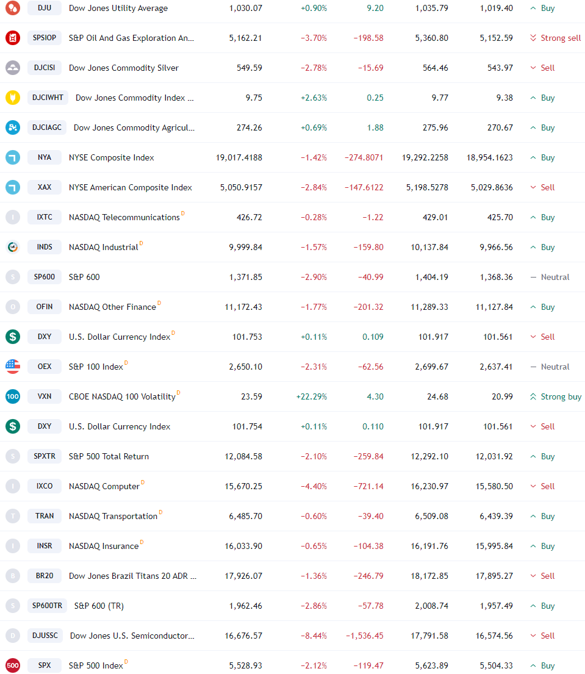Click the BR20 placeholder logo icon

click(x=13, y=576)
